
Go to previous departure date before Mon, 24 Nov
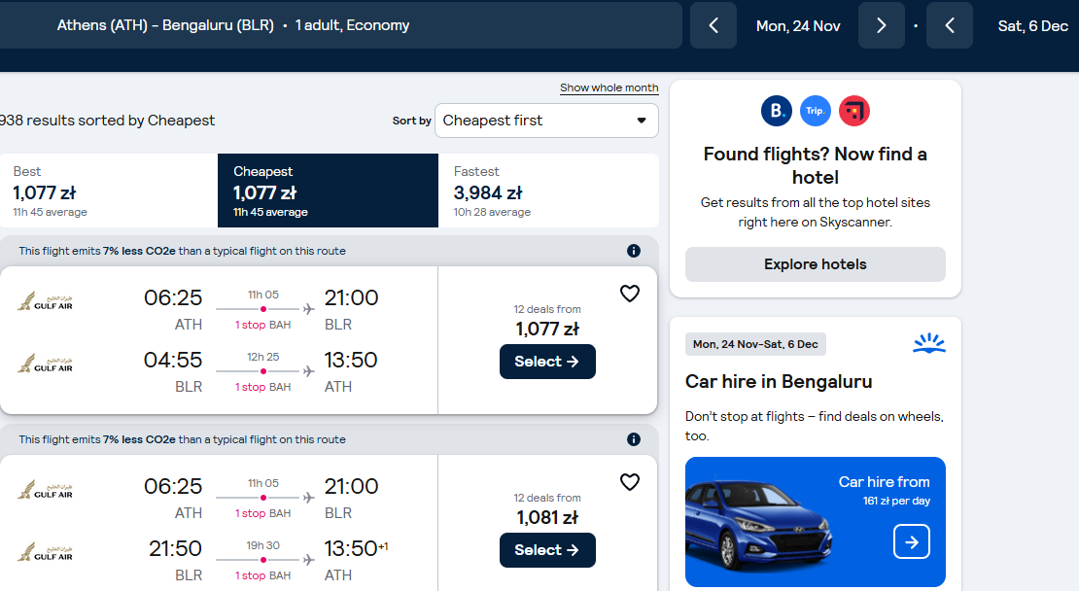coord(714,25)
